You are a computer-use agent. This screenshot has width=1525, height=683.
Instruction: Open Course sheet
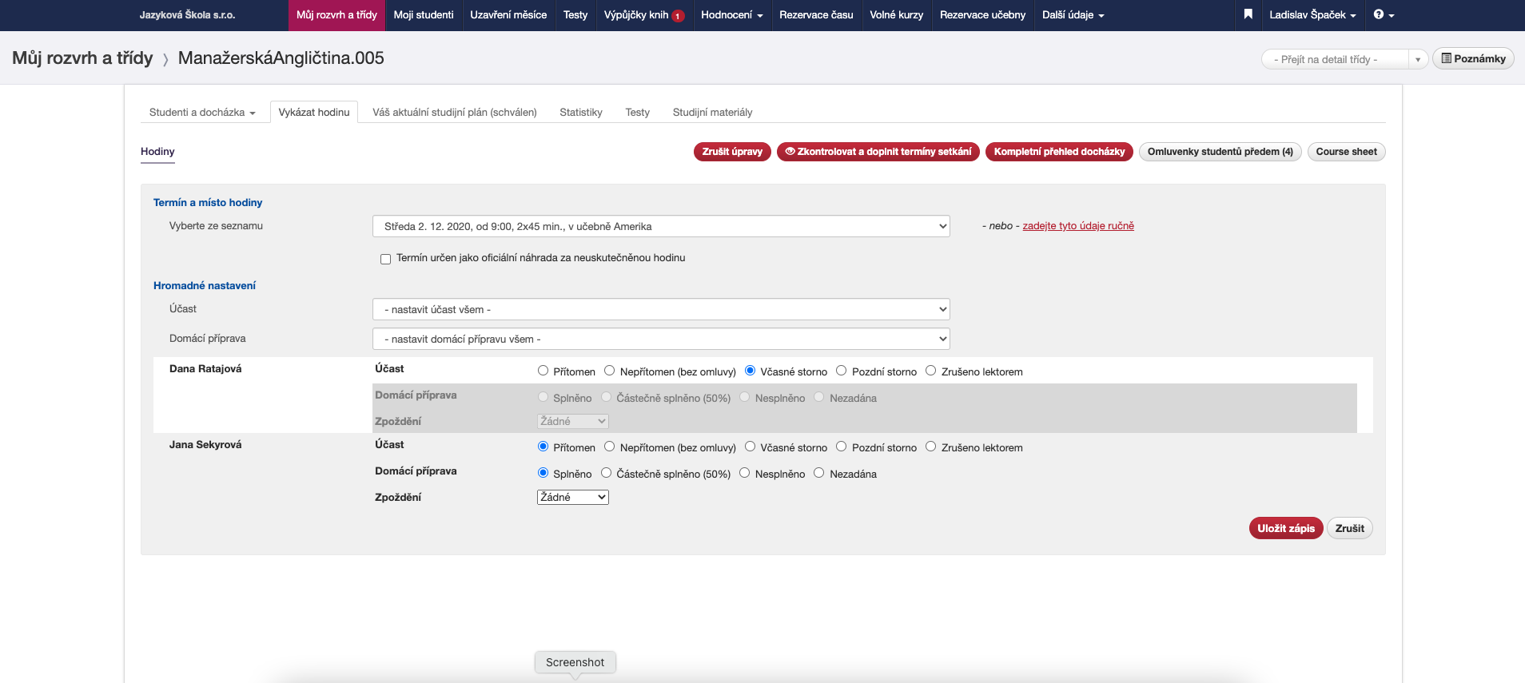[x=1347, y=152]
